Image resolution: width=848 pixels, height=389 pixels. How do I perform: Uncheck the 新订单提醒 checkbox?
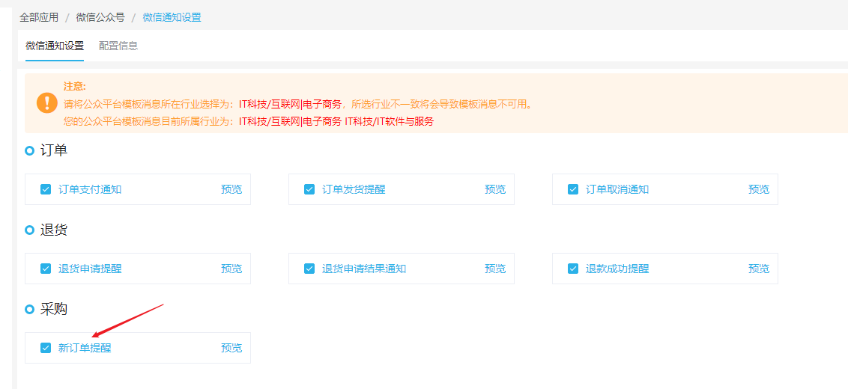pyautogui.click(x=46, y=348)
